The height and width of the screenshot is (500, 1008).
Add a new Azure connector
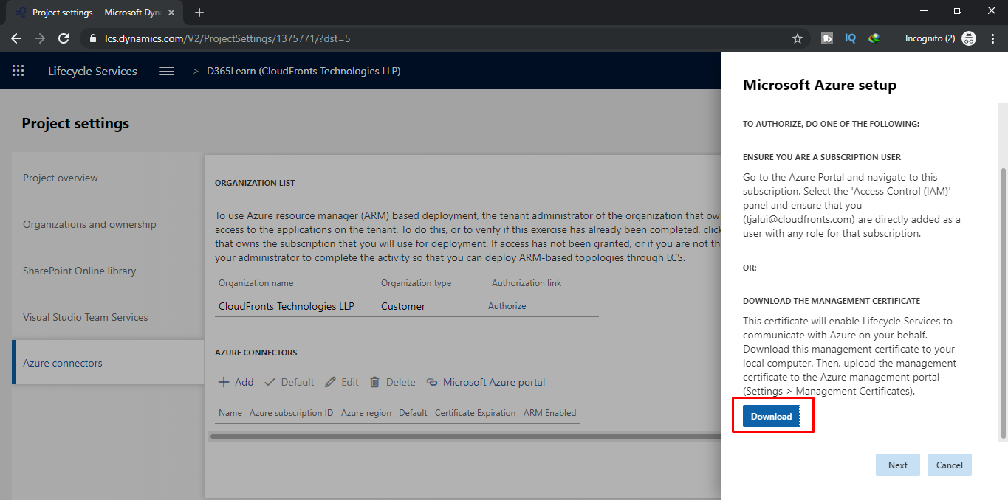[x=236, y=382]
